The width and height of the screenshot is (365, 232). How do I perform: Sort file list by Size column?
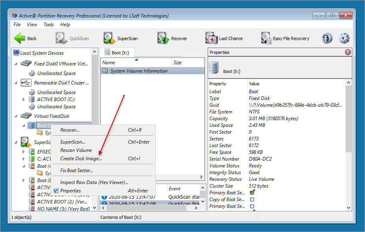(x=187, y=62)
